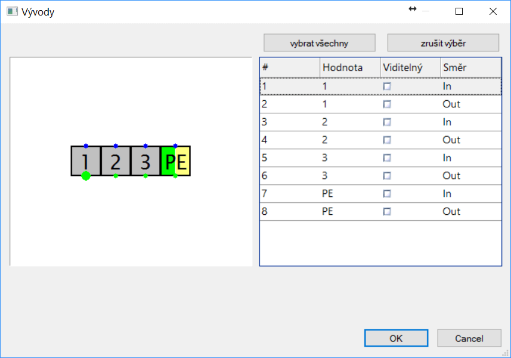This screenshot has width=511, height=358.
Task: Enable Viditelný checkbox for row 4
Action: pos(387,140)
